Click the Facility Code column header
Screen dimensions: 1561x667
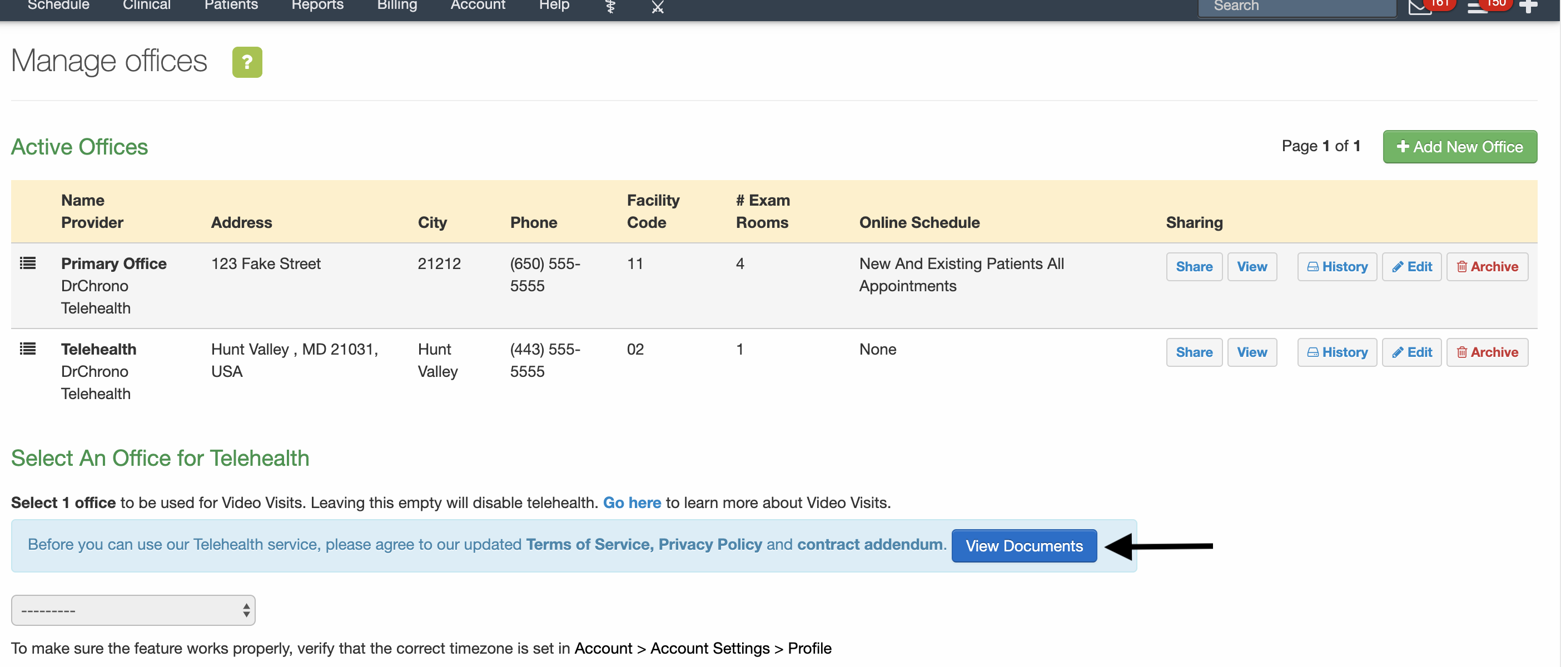tap(653, 211)
